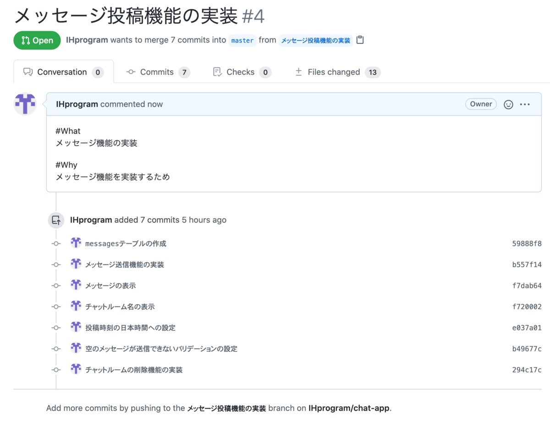550x422 pixels.
Task: Click avatar next to 'チャットルームの削除機能の実装' commit
Action: pyautogui.click(x=76, y=369)
